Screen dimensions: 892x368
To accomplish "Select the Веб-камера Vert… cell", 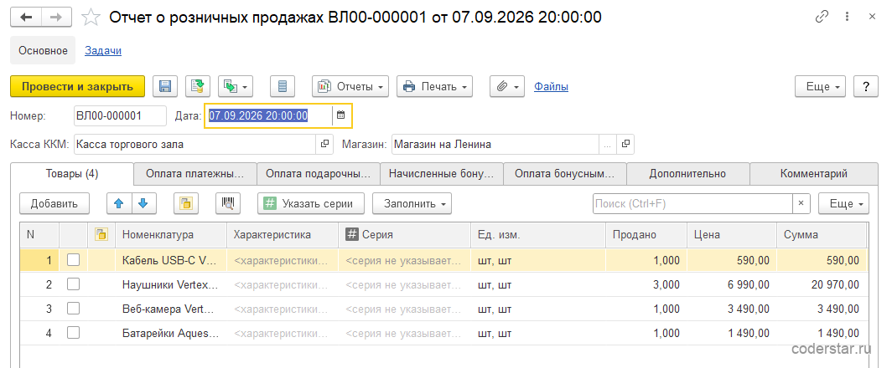I will pyautogui.click(x=171, y=309).
